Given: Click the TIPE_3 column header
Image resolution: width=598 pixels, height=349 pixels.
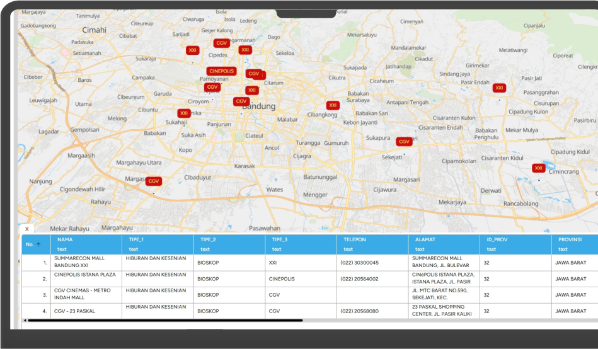Looking at the screenshot, I should [280, 240].
